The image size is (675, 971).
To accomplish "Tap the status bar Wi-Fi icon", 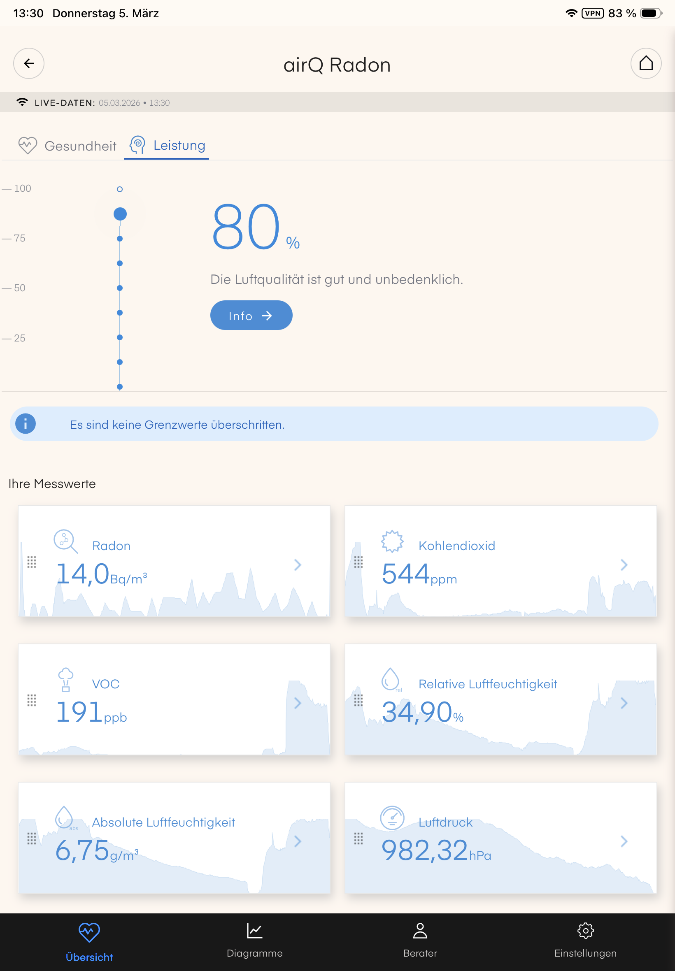I will click(x=571, y=13).
